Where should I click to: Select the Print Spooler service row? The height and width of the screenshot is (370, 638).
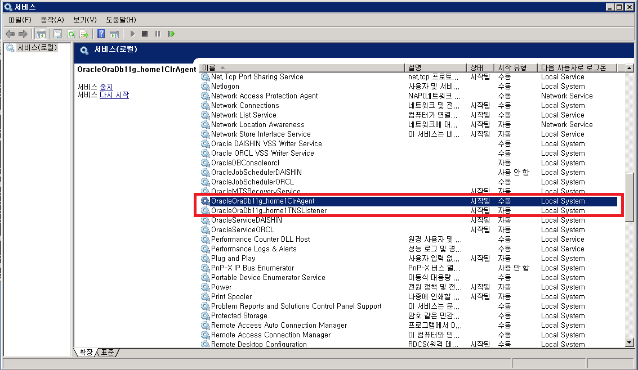point(409,296)
